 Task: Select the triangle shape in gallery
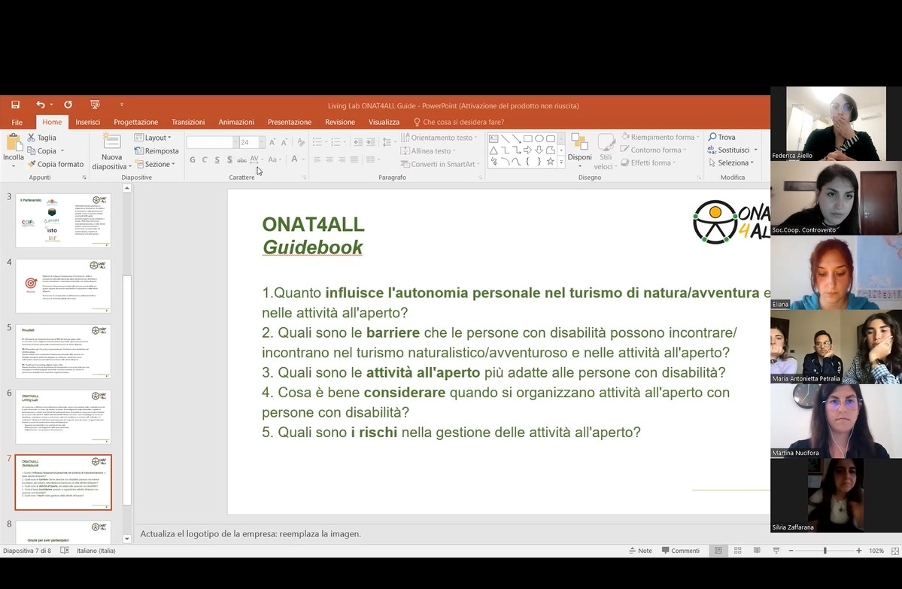(494, 150)
